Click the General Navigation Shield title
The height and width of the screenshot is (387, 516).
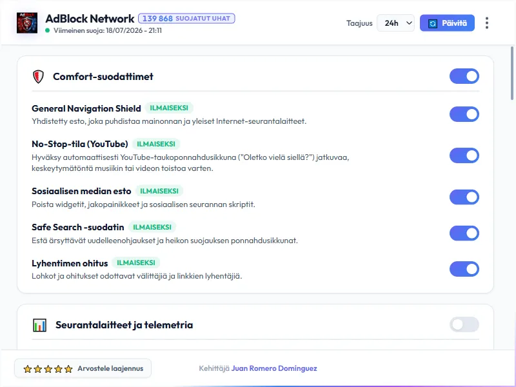click(x=86, y=108)
